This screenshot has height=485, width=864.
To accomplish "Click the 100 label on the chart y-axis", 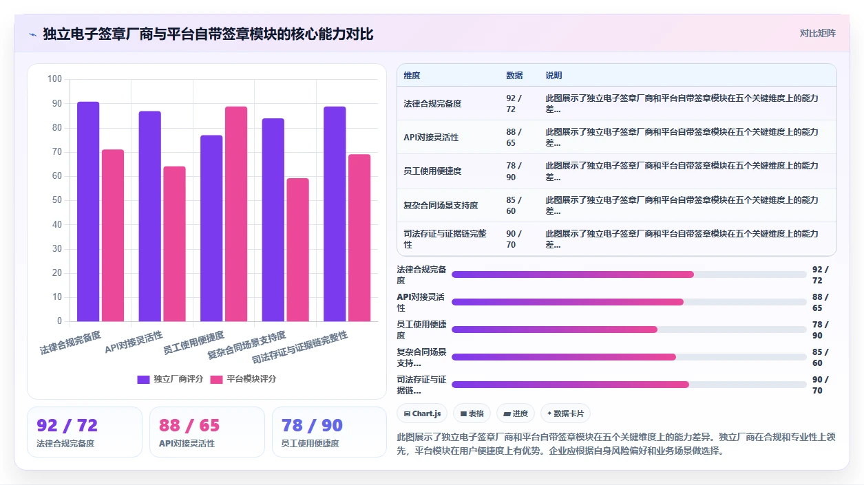I will click(x=54, y=79).
